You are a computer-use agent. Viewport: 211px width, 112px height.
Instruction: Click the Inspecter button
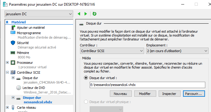[x=169, y=94]
